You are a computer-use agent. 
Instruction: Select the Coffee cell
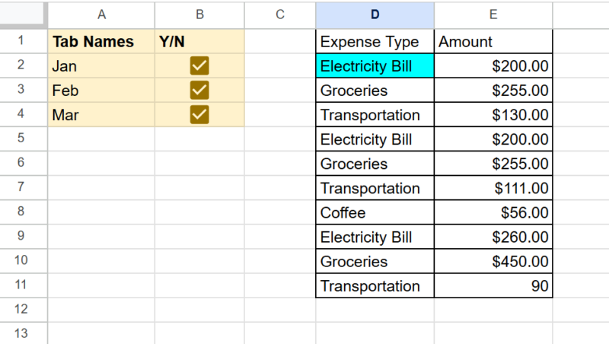point(375,212)
